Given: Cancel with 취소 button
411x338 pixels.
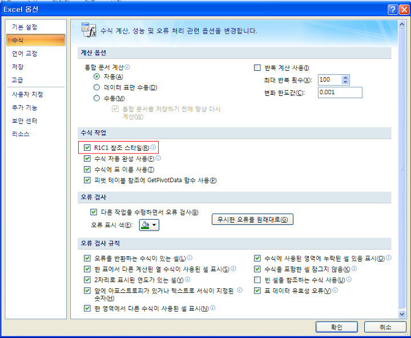Looking at the screenshot, I should pos(385,327).
